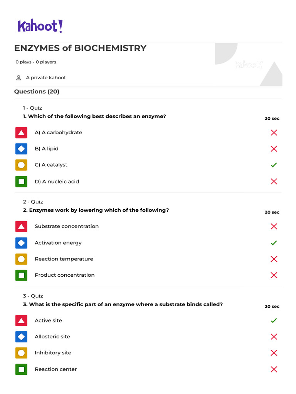Click green checkmark beside Activation energy
Image resolution: width=296 pixels, height=394 pixels.
point(274,243)
